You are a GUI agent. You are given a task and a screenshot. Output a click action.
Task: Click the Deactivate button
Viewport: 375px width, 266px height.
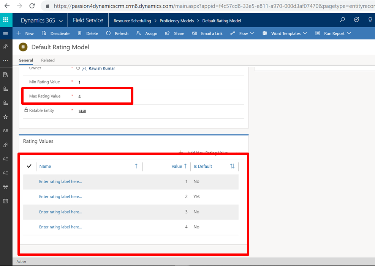pos(56,33)
